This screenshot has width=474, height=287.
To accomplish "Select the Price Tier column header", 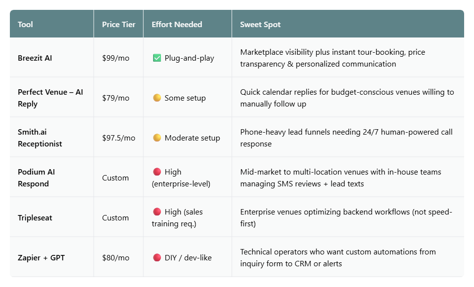I will point(118,25).
